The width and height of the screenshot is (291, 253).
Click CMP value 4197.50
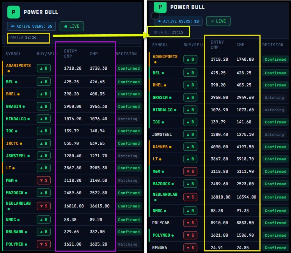(245, 147)
